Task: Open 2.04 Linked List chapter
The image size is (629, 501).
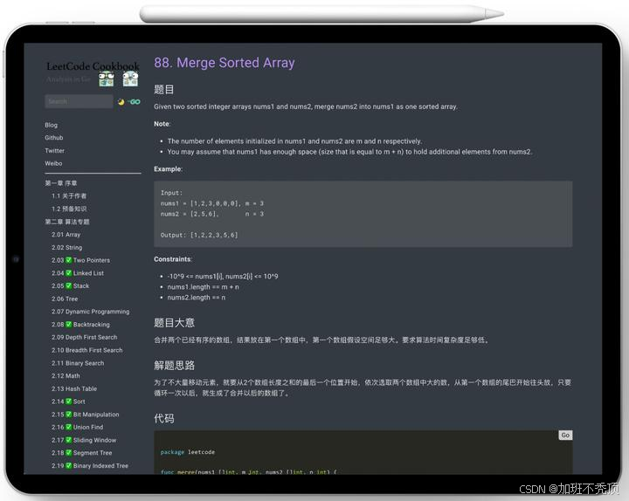Action: (78, 273)
